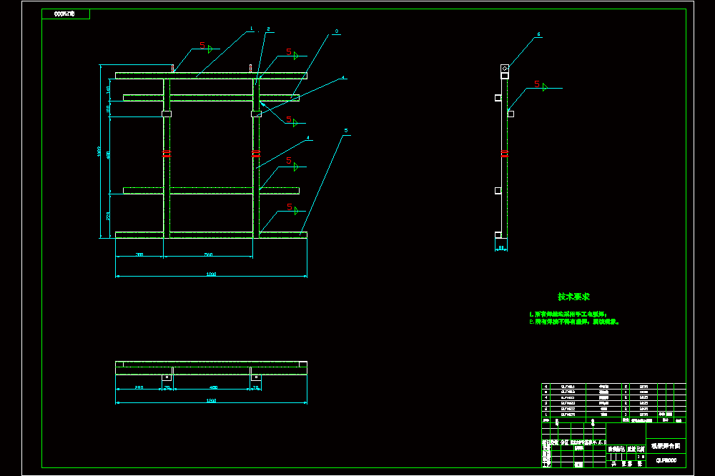Select the red break mark on side view
Image resolution: width=715 pixels, height=476 pixels.
(x=504, y=154)
